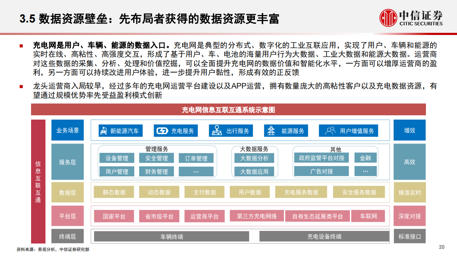457x257 pixels.
Task: Click the 广告对接 box
Action: click(321, 171)
